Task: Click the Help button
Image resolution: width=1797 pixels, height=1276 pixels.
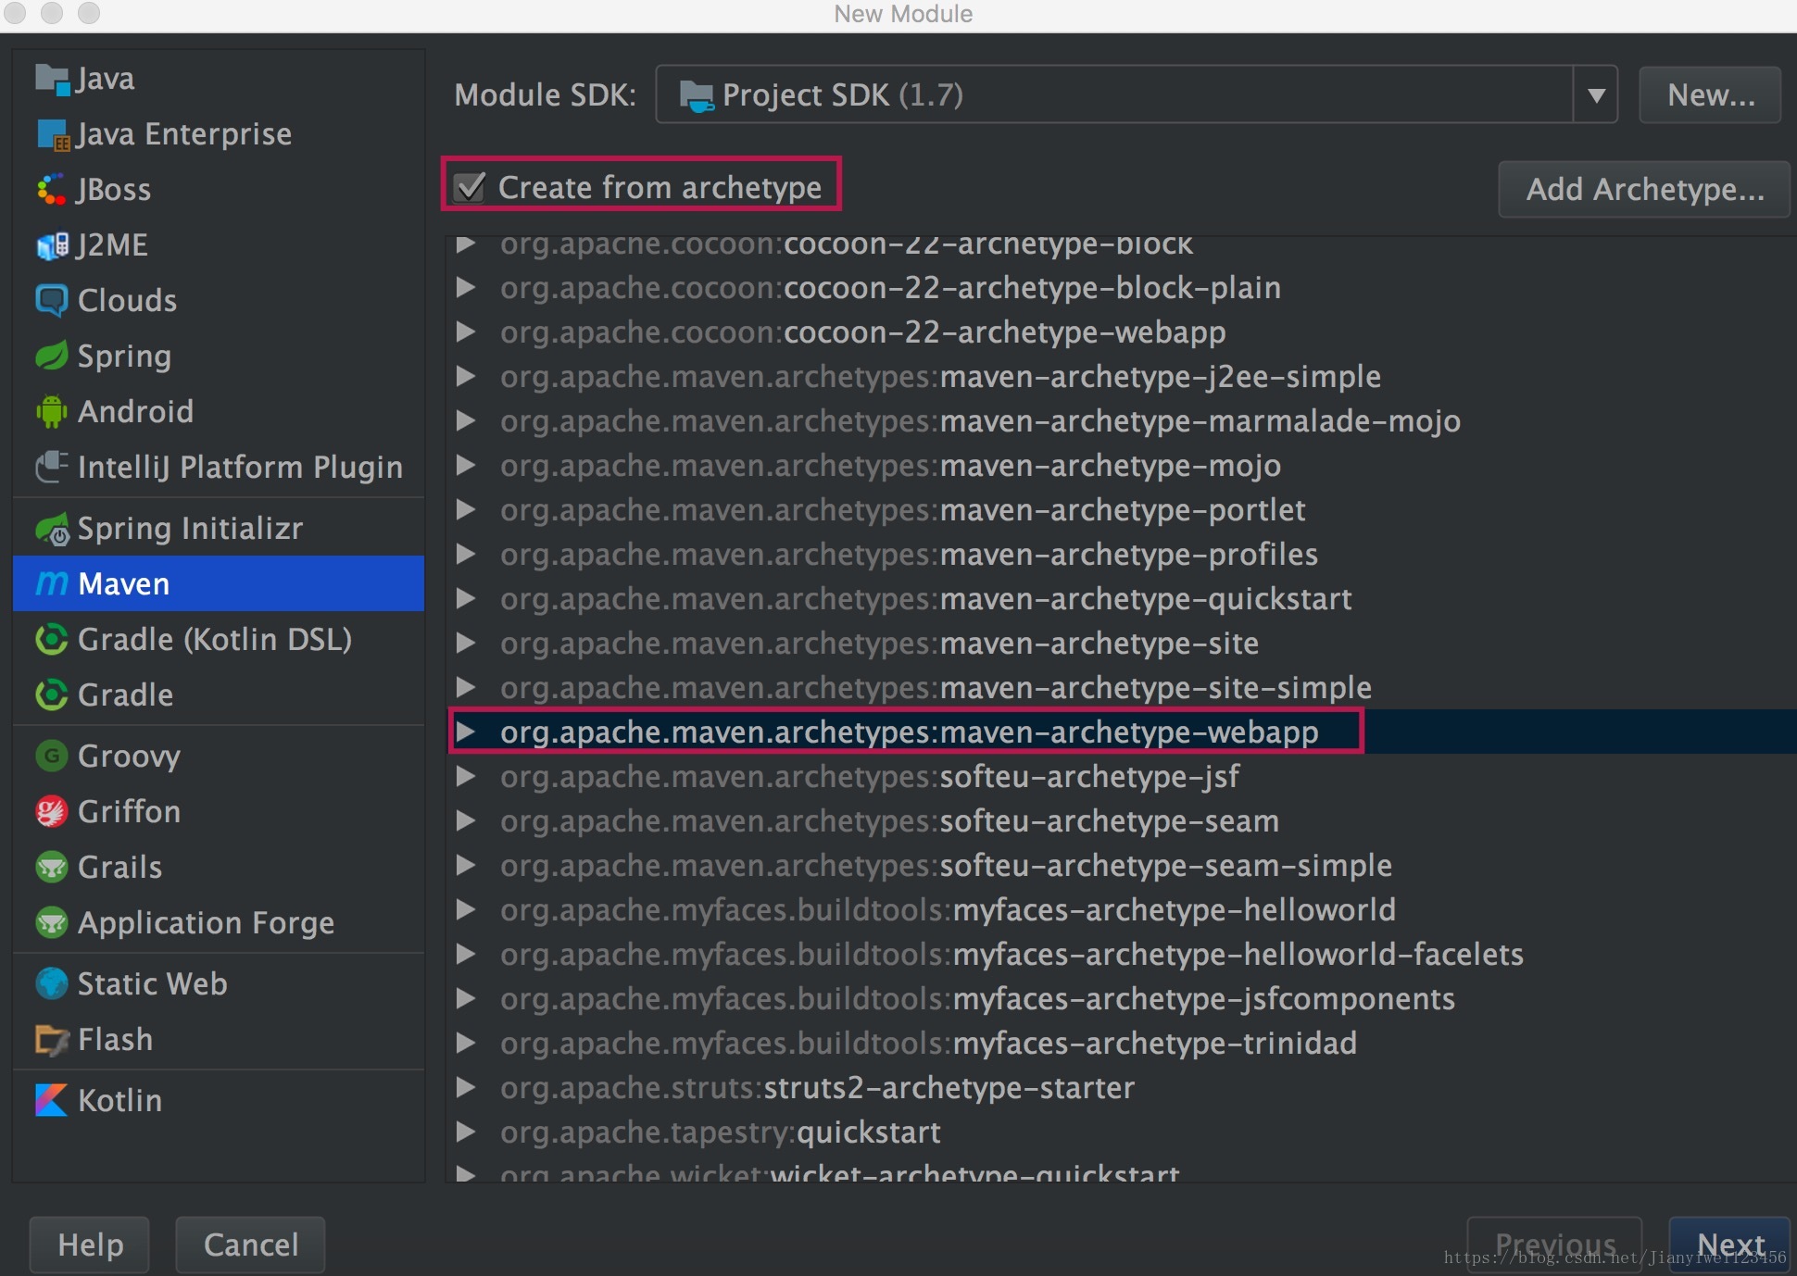Action: pyautogui.click(x=90, y=1245)
